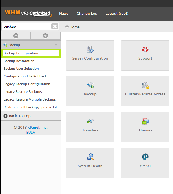The image size is (173, 194).
Task: Open the Change Log
Action: [87, 14]
